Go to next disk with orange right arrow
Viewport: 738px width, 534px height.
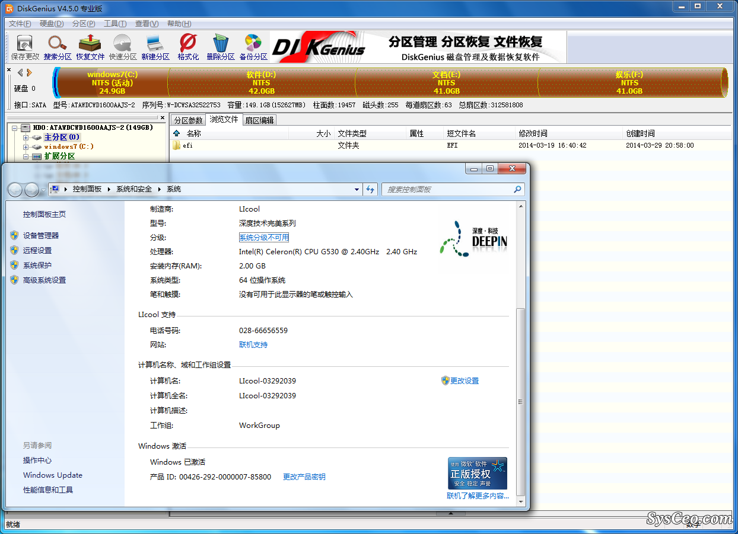[x=29, y=72]
